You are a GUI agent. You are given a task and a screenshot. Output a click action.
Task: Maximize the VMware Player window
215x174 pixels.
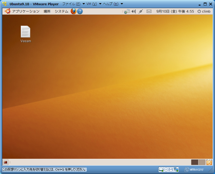coord(205,4)
